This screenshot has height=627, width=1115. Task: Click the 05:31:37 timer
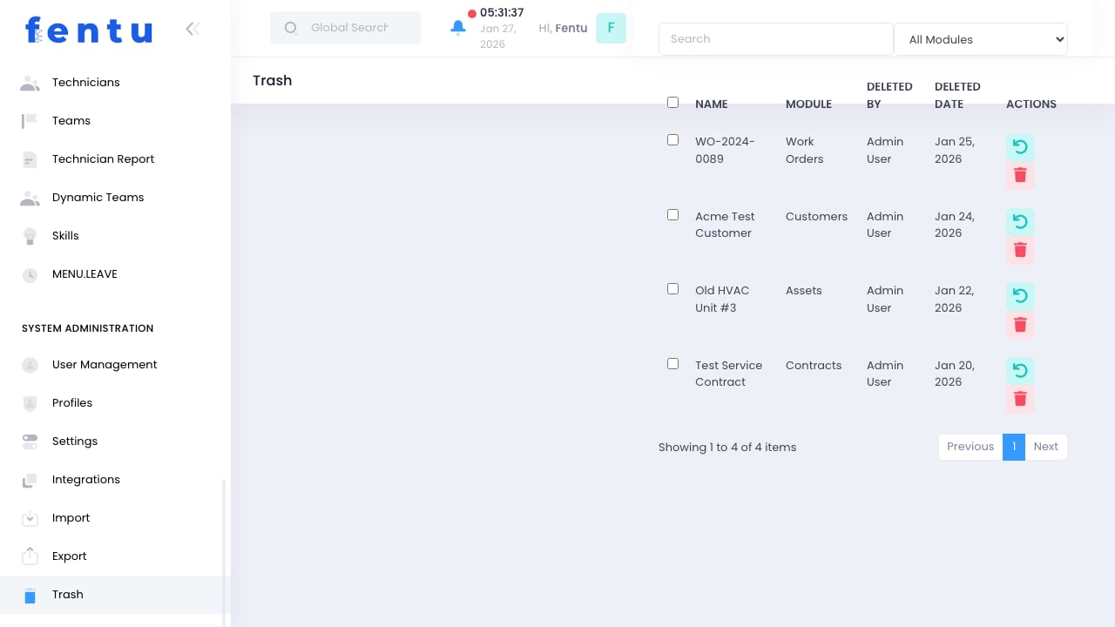502,12
